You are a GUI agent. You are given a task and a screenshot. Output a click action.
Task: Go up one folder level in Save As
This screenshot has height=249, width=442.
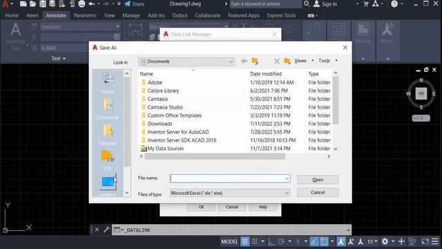click(x=255, y=61)
